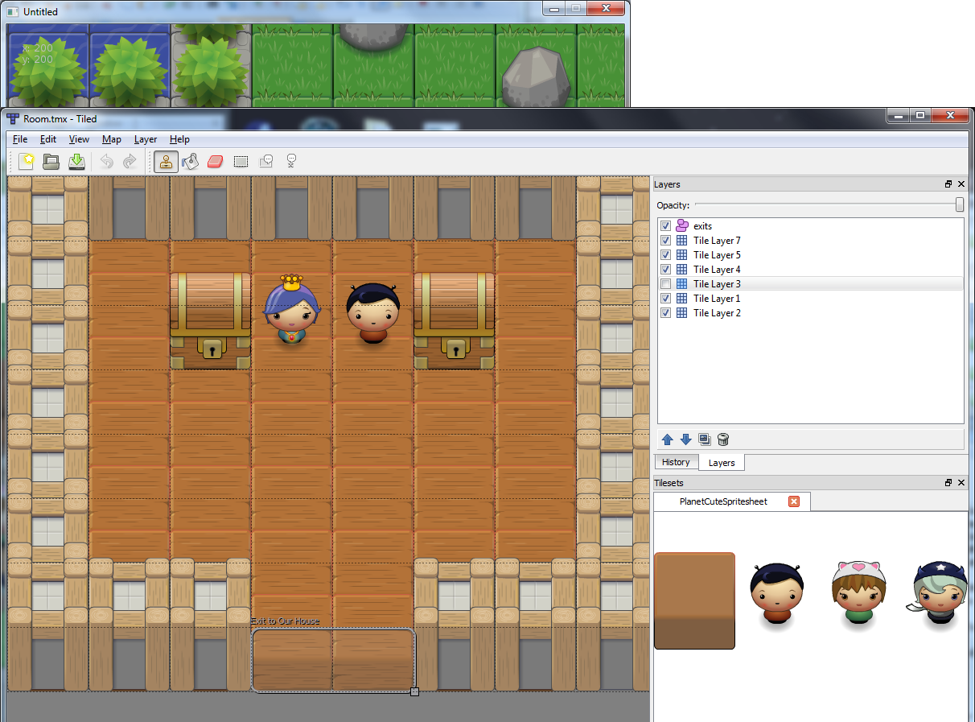Redo the action in the toolbar
975x722 pixels.
click(130, 161)
